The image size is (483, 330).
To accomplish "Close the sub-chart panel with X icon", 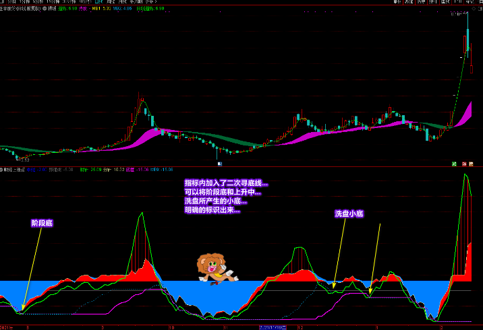I will click(x=472, y=164).
